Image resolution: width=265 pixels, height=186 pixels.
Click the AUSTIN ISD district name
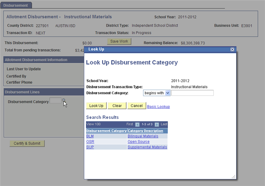tap(65, 26)
